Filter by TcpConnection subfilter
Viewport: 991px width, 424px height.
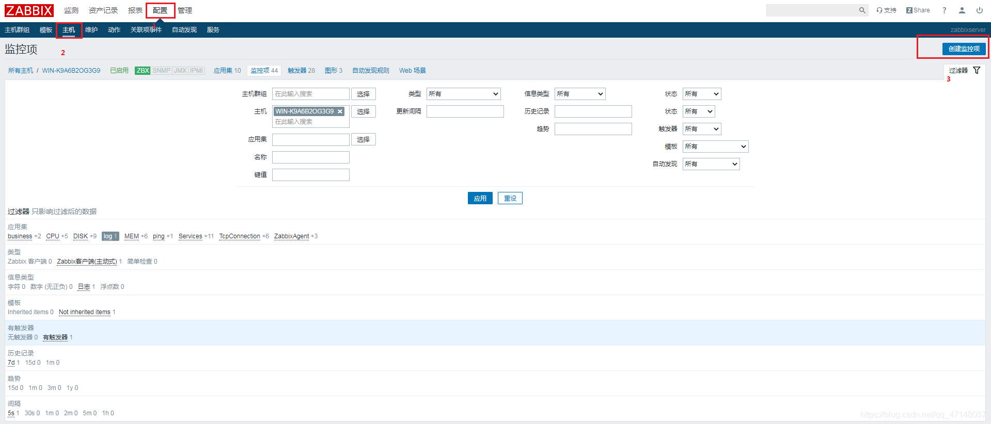pyautogui.click(x=240, y=236)
